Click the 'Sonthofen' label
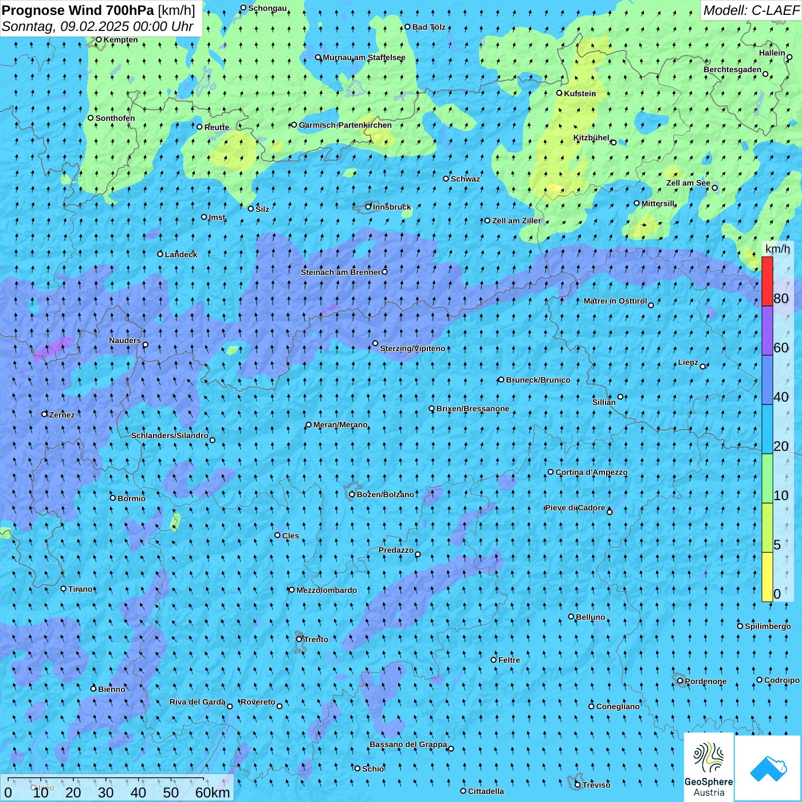 (x=115, y=118)
